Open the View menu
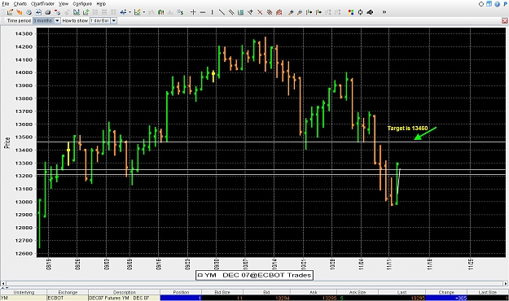Viewport: 509px width, 301px height. [x=64, y=3]
